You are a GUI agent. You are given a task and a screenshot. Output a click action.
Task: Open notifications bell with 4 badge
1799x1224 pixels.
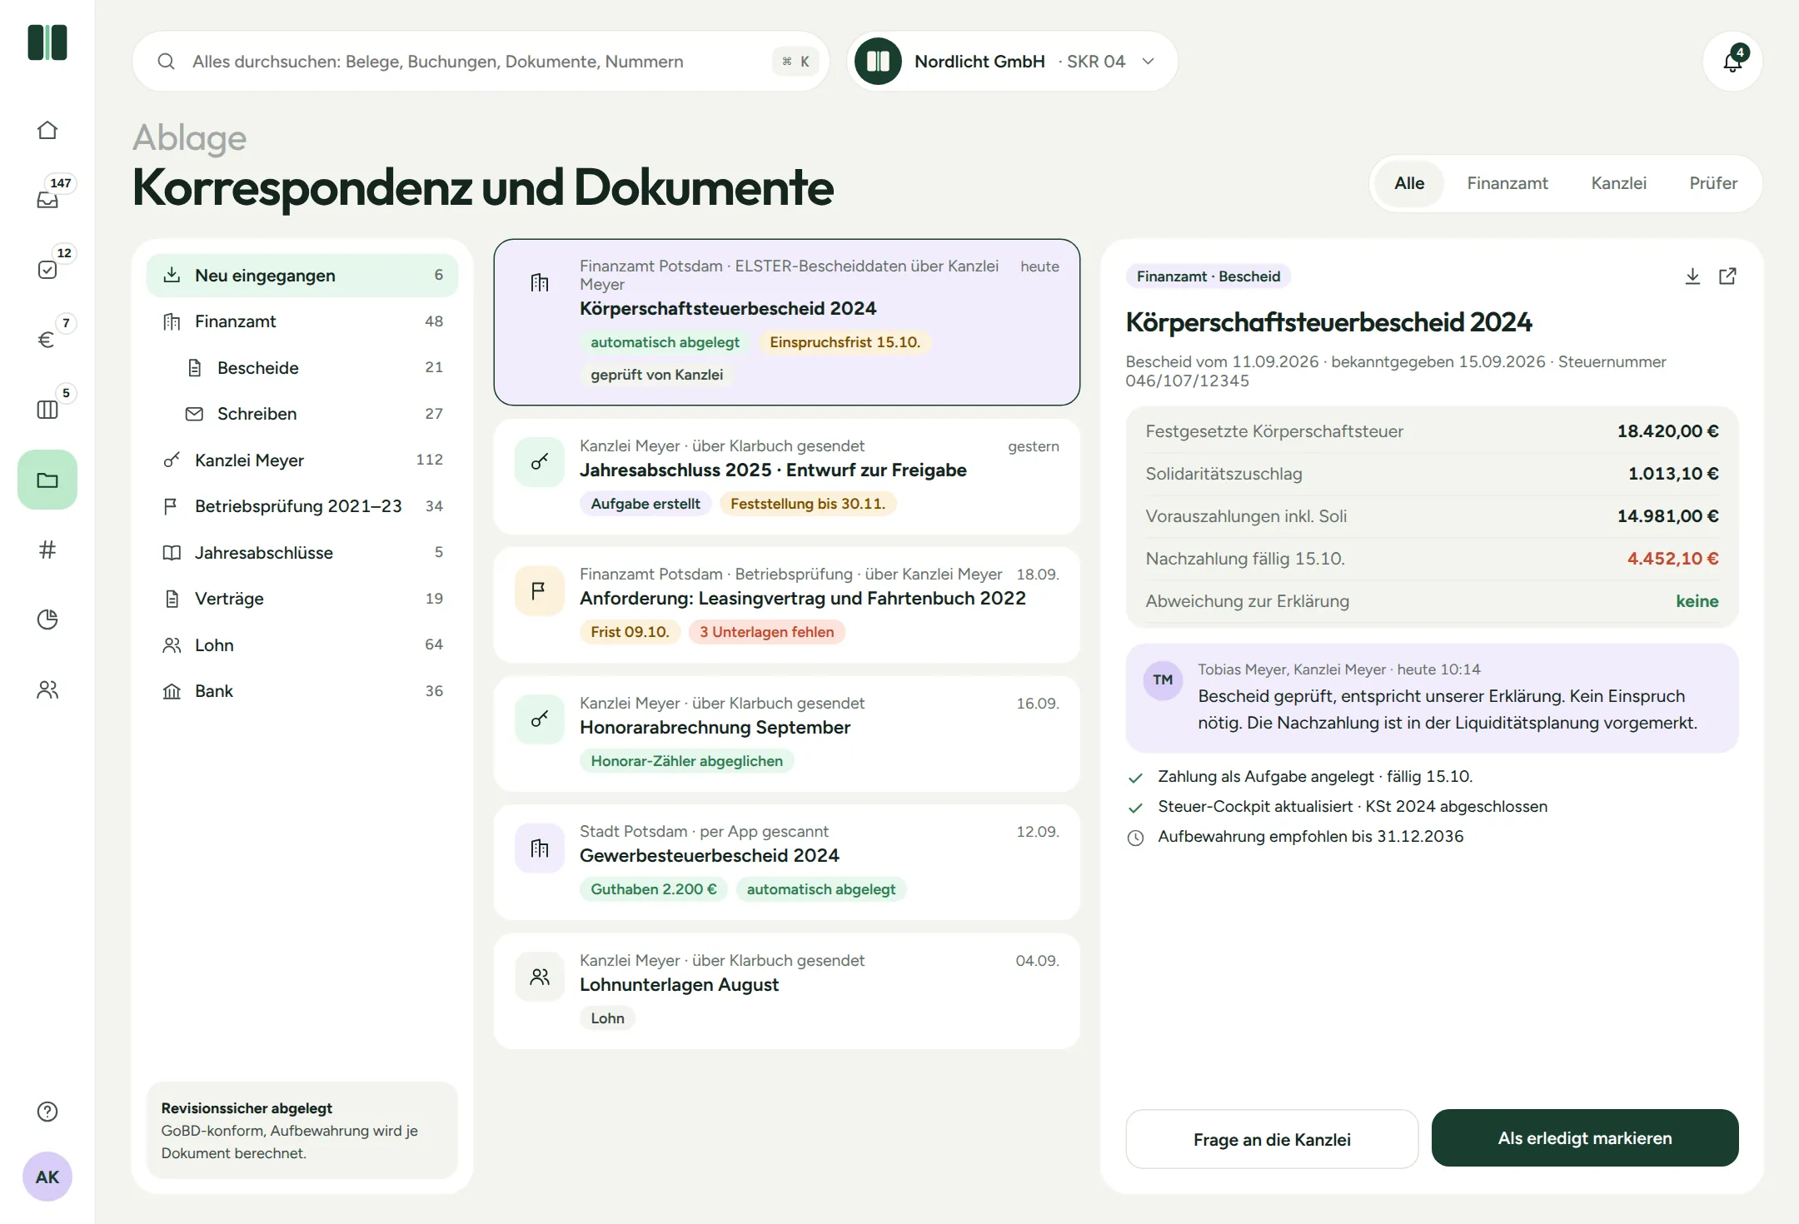coord(1732,61)
